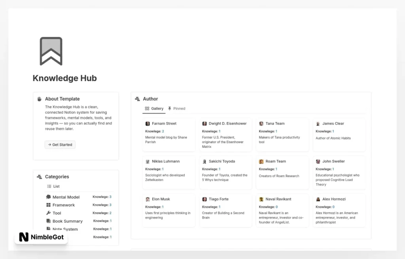
Task: Click the Mental Model category icon
Action: click(48, 197)
